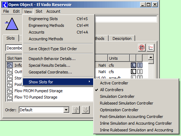Open the Order Default dropdown
Image resolution: width=181 pixels, height=136 pixels.
coord(66,110)
